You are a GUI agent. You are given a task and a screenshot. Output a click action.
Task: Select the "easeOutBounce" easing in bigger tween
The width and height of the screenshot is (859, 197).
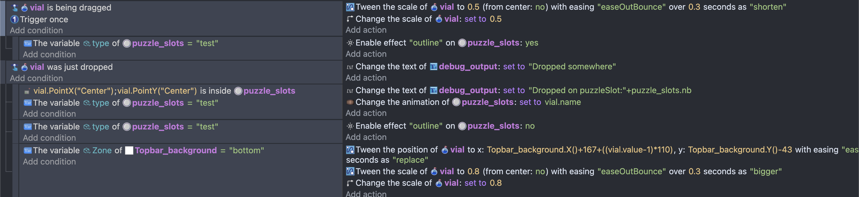click(631, 171)
